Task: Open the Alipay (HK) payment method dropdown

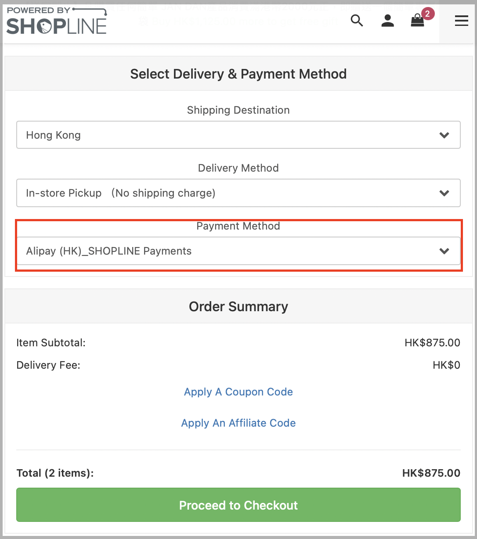Action: (x=238, y=251)
